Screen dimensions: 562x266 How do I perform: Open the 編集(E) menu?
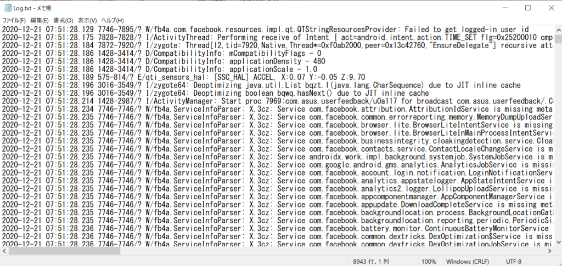[x=40, y=20]
